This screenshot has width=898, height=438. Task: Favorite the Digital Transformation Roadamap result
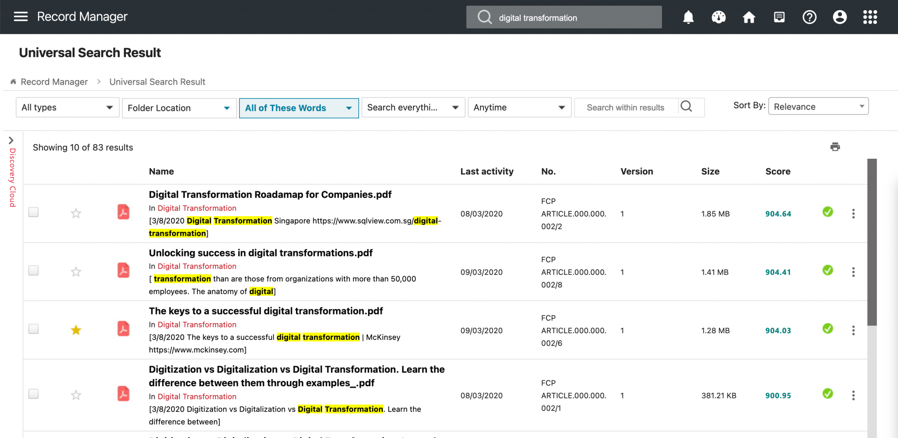tap(75, 214)
